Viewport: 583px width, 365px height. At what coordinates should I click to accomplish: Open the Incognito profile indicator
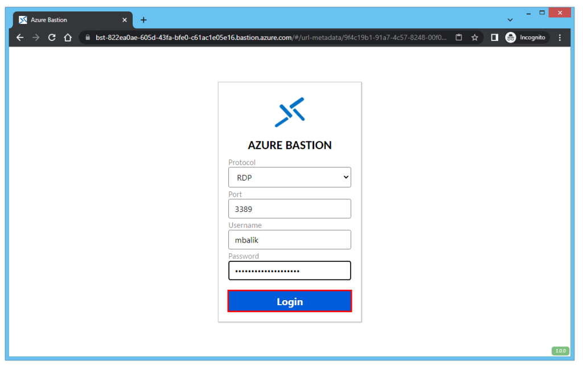tap(525, 38)
